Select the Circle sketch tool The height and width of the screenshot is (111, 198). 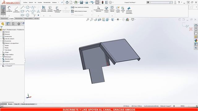(28, 7)
